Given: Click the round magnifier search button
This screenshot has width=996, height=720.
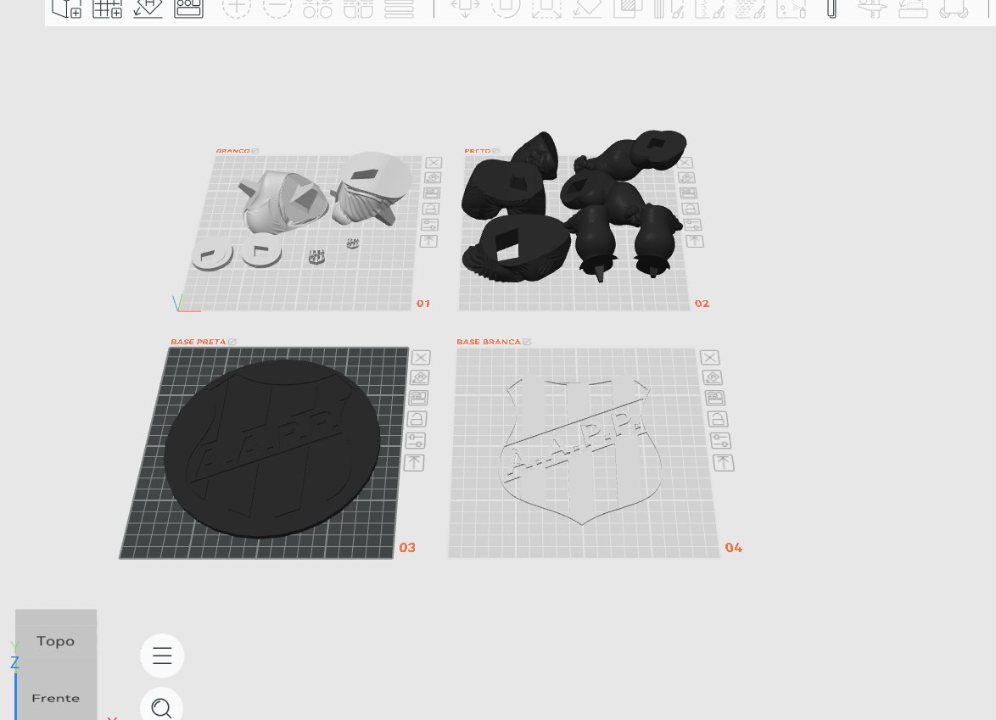Looking at the screenshot, I should pos(162,706).
